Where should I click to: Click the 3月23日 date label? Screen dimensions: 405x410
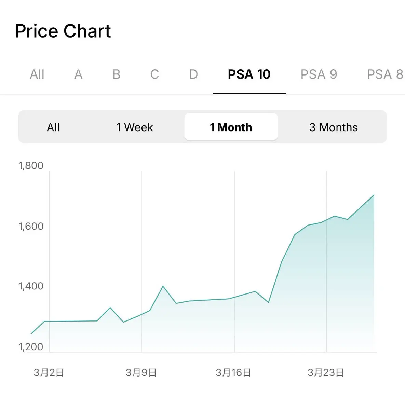point(326,372)
